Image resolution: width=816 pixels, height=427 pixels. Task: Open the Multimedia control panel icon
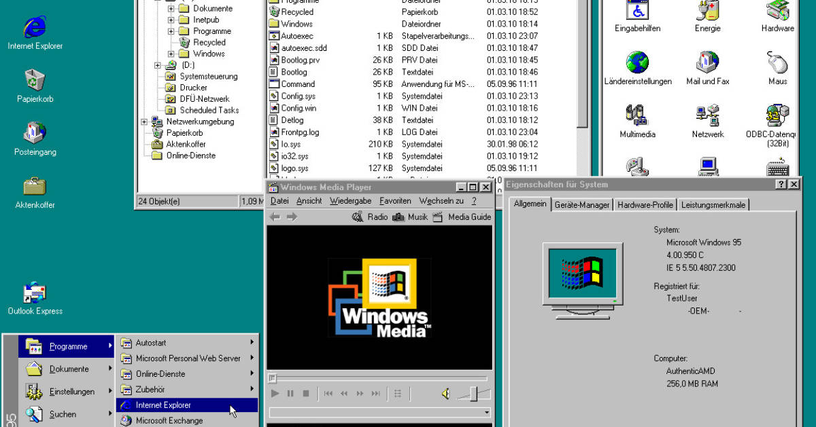[636, 115]
